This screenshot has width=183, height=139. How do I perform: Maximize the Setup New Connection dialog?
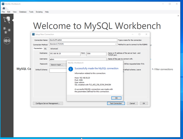coord(139,34)
